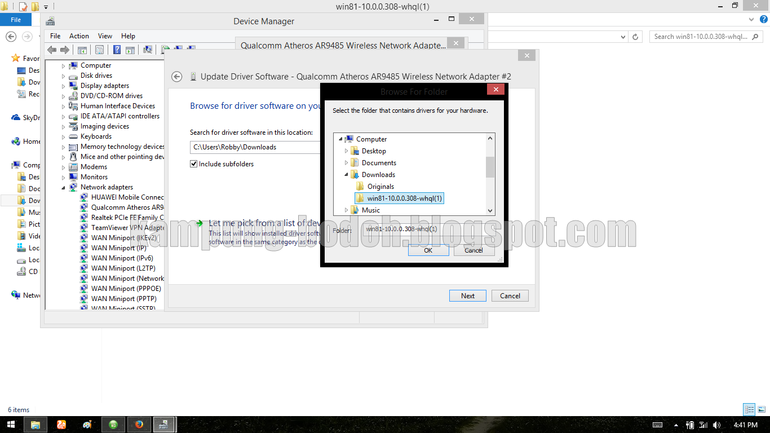Go back in Update Driver Software wizard
The image size is (770, 433).
177,77
